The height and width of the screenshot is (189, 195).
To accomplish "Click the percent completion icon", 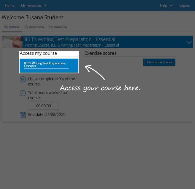I will pos(23,80).
